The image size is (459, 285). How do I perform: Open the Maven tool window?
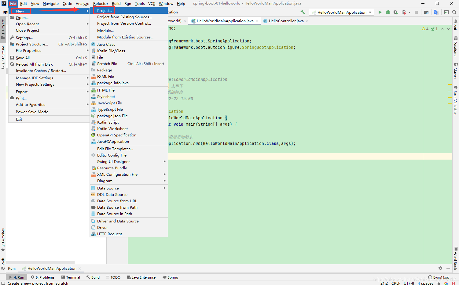click(x=455, y=70)
